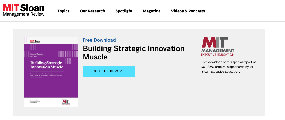Image resolution: width=285 pixels, height=120 pixels.
Task: Click the sloanreview.mit.edu text in cover footer
Action: pyautogui.click(x=49, y=100)
